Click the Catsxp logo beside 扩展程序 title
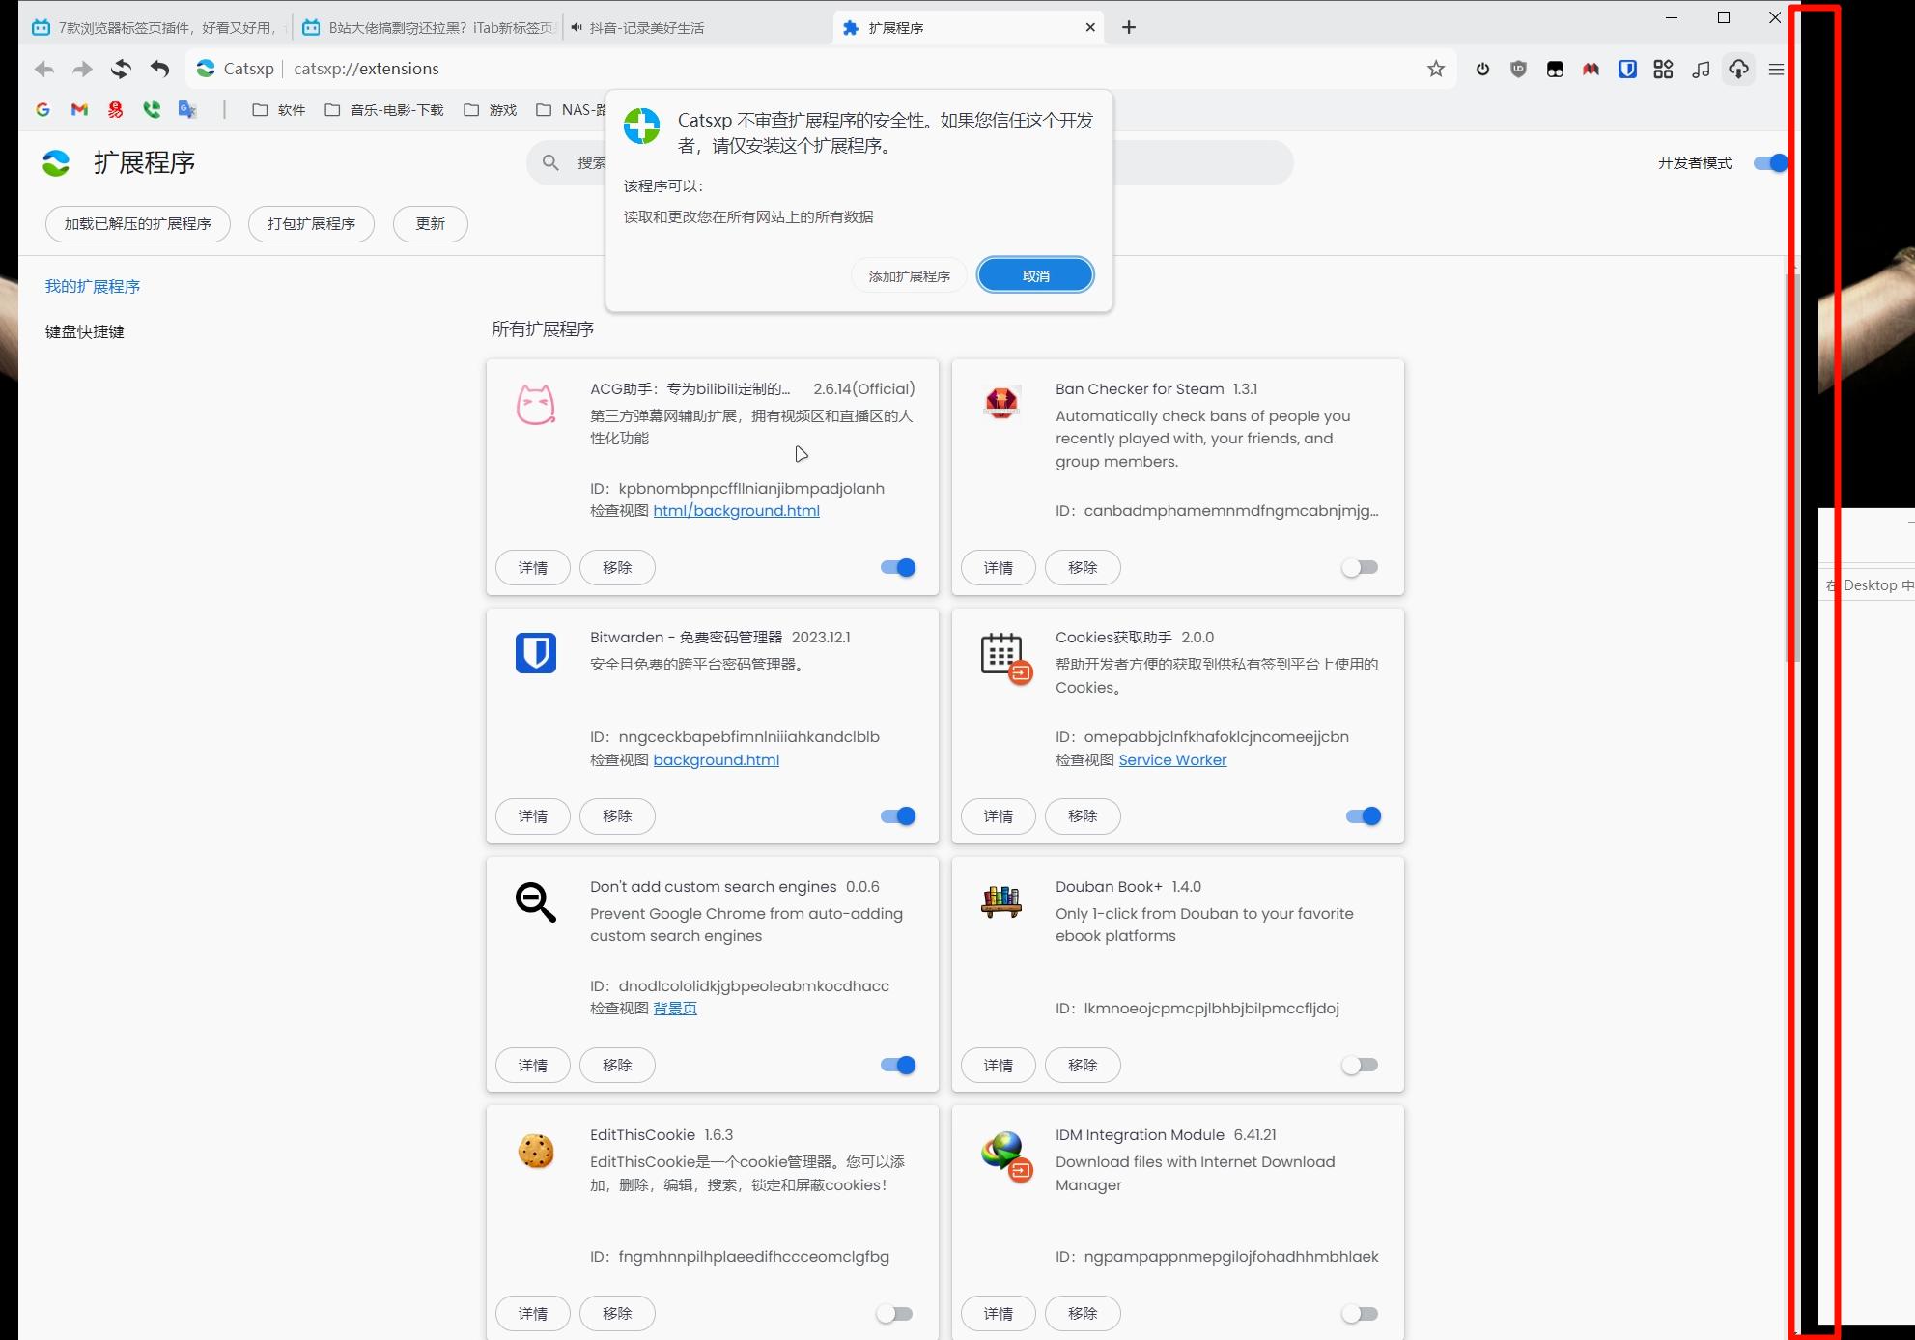The height and width of the screenshot is (1340, 1915). [x=56, y=163]
